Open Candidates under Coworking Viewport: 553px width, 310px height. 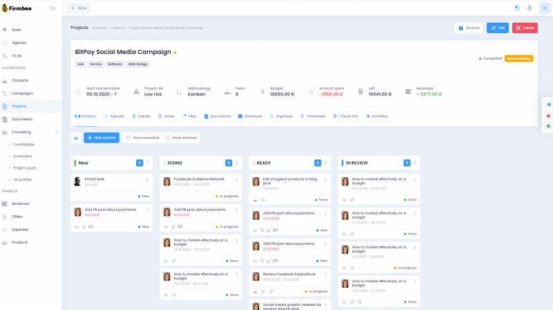point(24,145)
